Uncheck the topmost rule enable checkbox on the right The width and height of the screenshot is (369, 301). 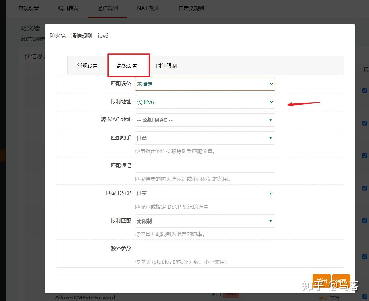[365, 91]
